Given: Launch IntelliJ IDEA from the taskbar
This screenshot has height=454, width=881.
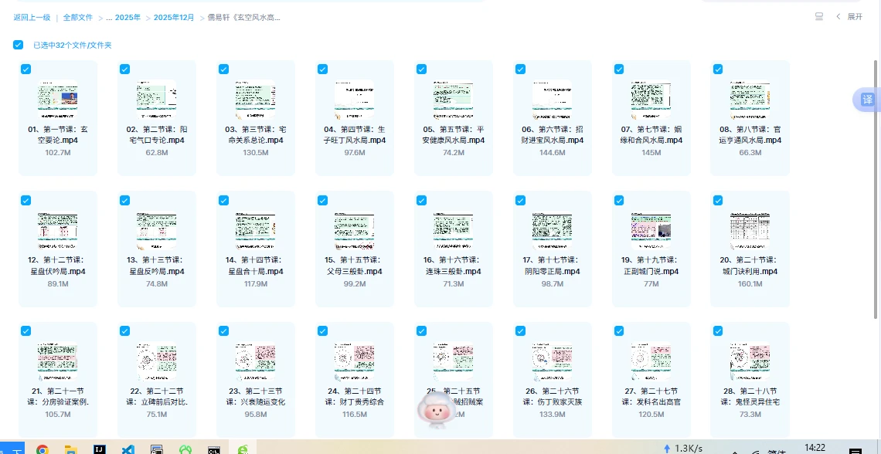Looking at the screenshot, I should coord(99,449).
